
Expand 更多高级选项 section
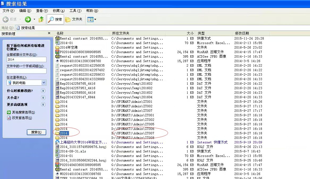point(43,105)
